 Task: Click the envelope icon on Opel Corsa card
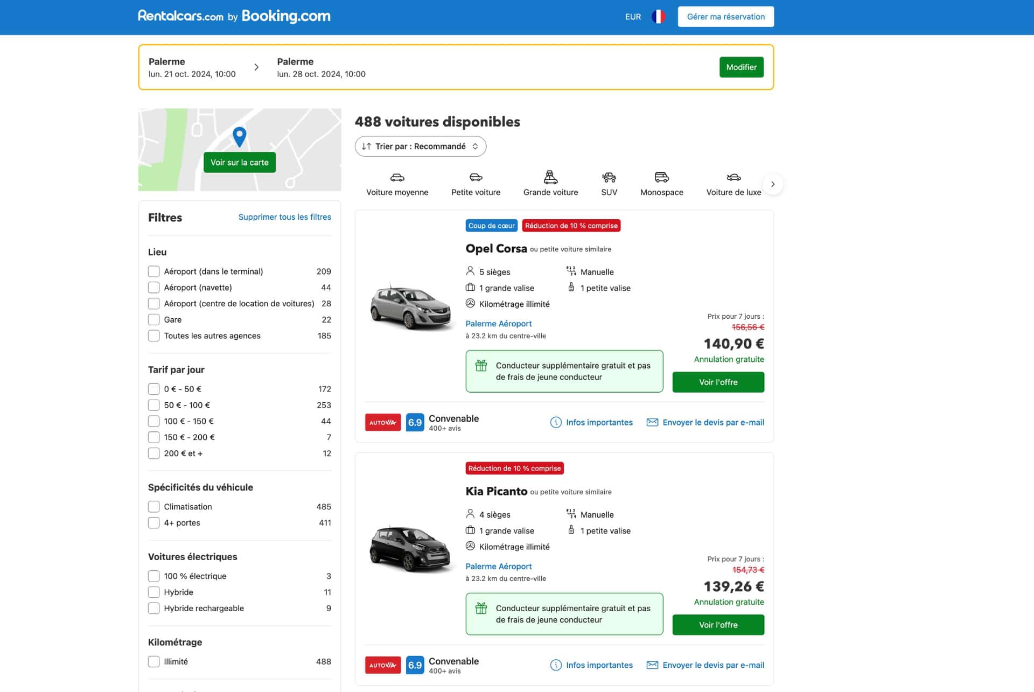click(652, 422)
